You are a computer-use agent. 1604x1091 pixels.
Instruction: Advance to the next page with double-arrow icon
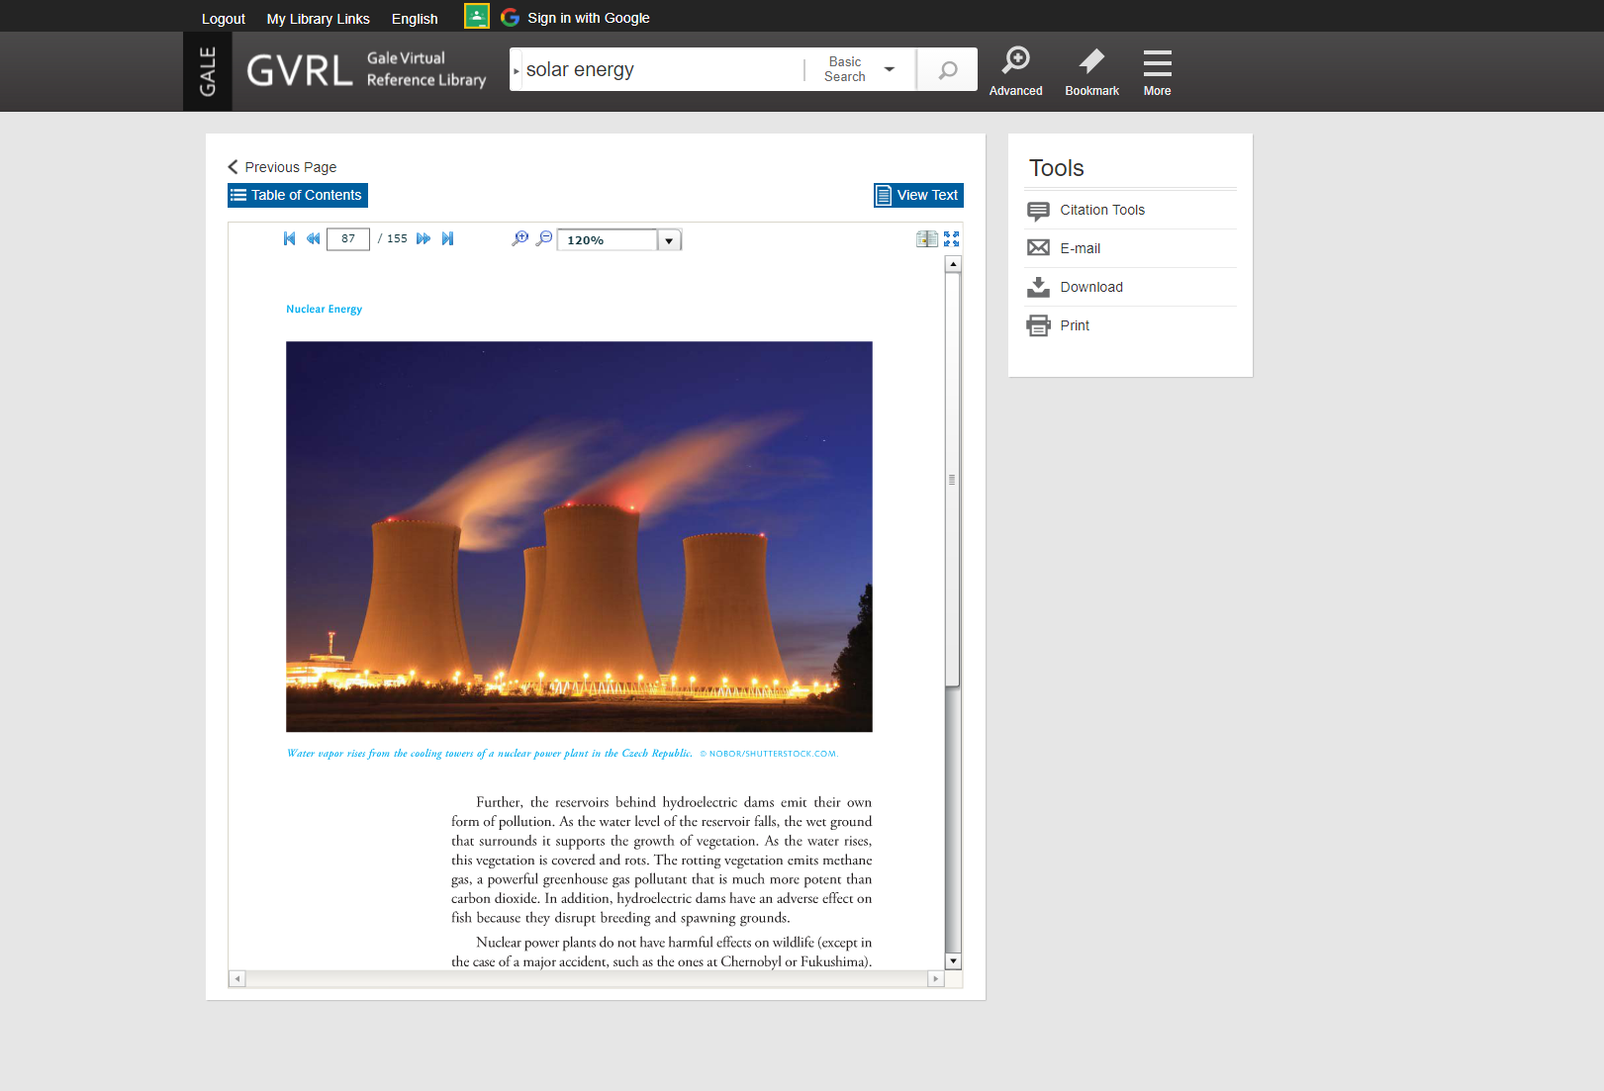pyautogui.click(x=424, y=238)
